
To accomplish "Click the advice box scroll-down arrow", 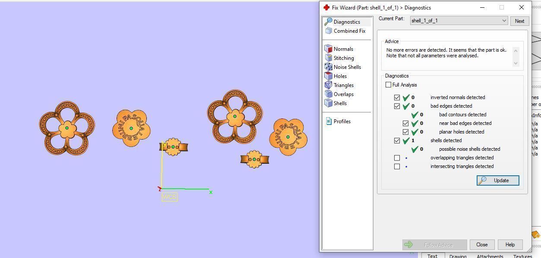I will point(515,63).
